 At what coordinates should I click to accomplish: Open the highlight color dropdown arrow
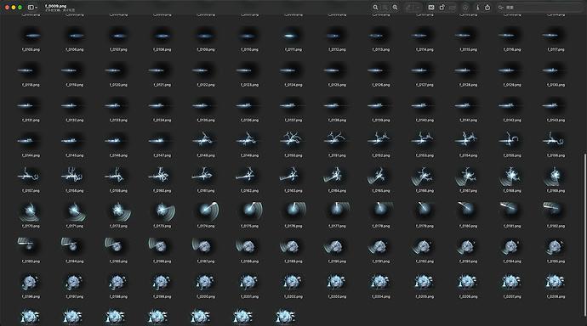pos(418,7)
